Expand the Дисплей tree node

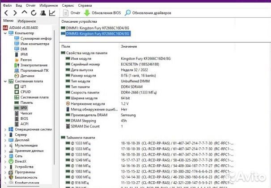(5, 140)
